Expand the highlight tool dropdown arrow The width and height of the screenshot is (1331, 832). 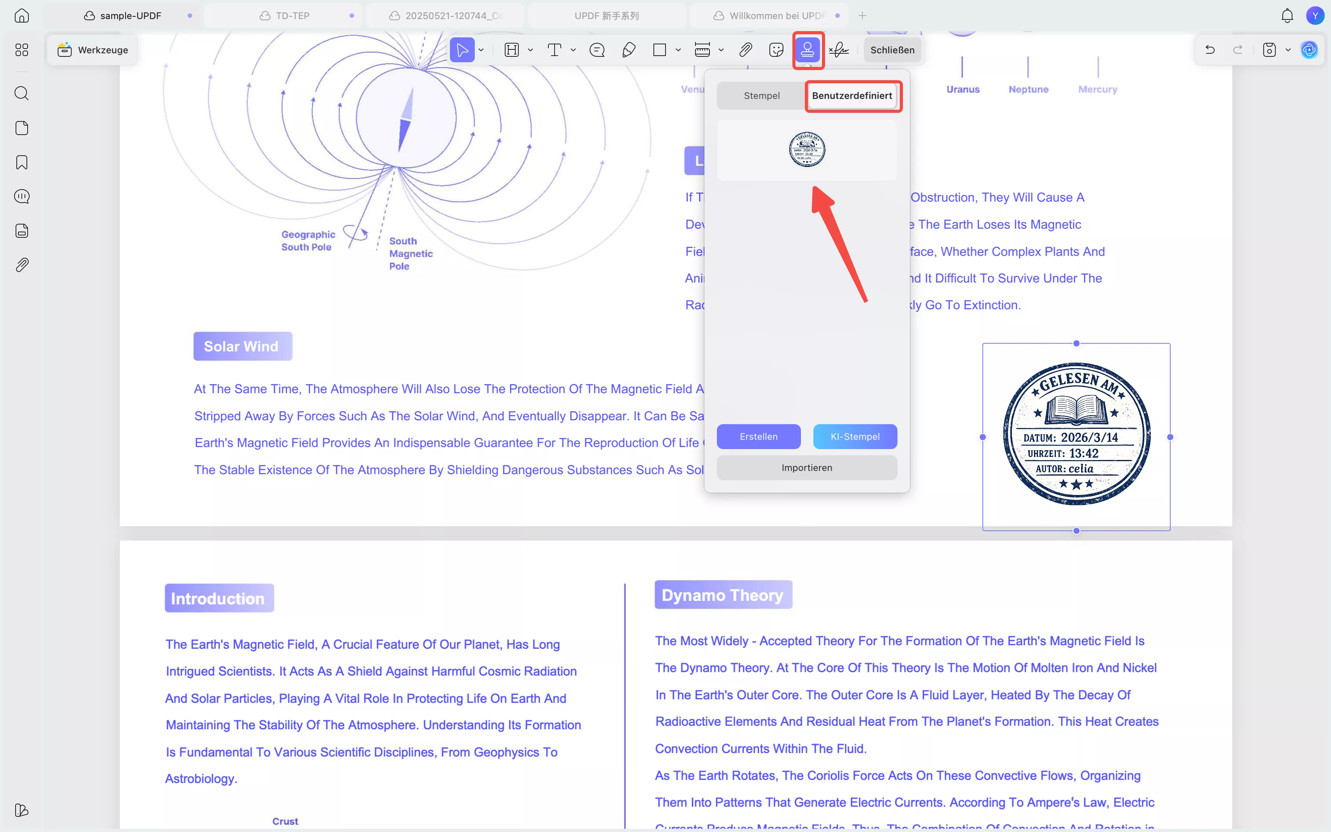coord(530,50)
